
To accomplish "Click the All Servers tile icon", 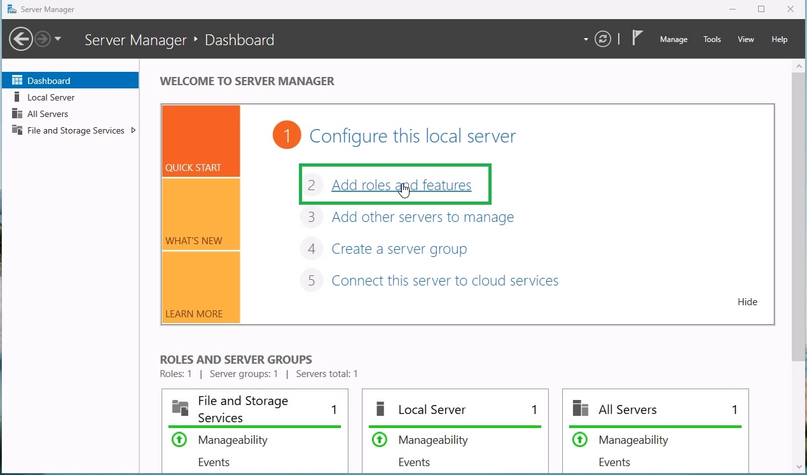I will pos(581,408).
